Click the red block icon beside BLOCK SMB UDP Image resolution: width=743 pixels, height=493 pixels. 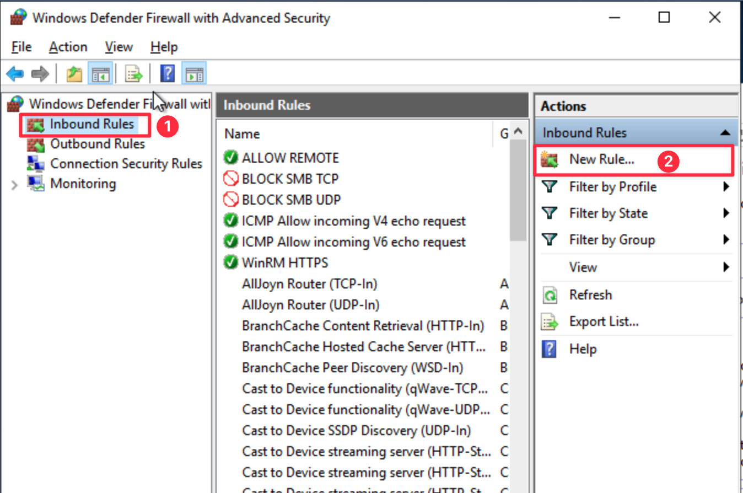(230, 200)
